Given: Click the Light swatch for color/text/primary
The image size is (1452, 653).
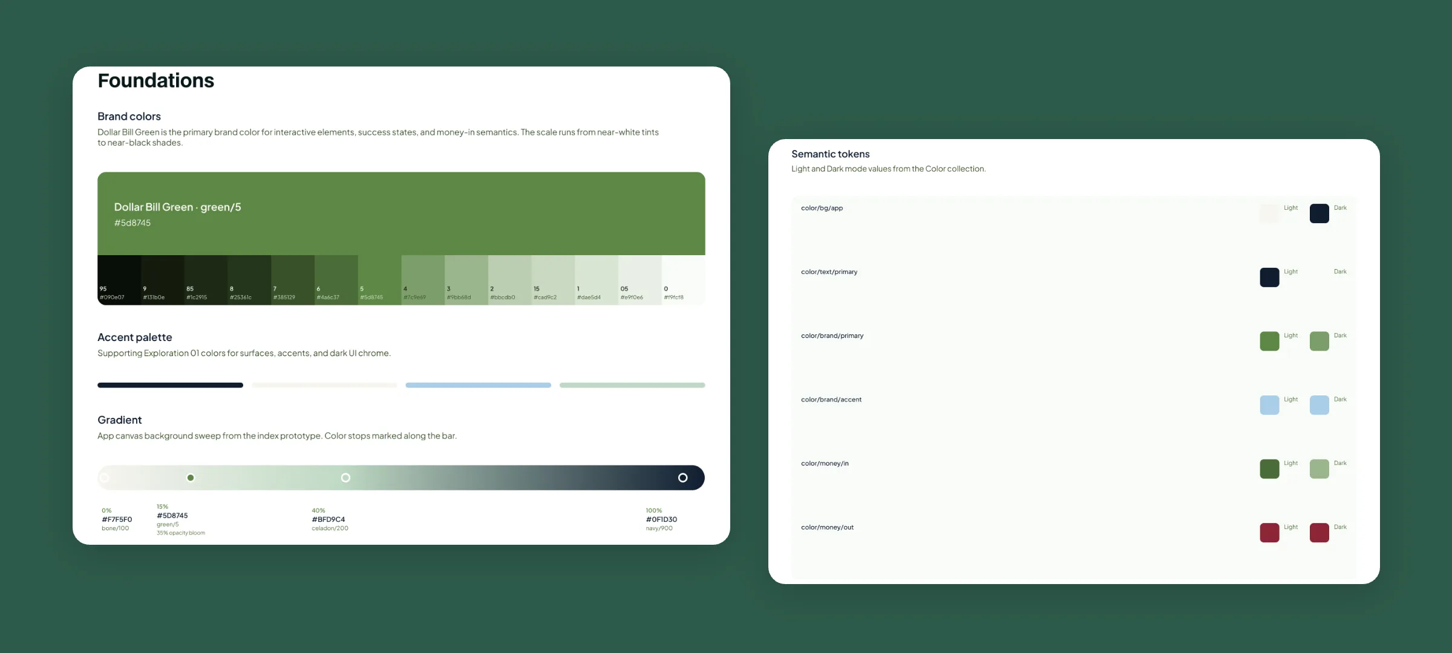Looking at the screenshot, I should point(1270,278).
